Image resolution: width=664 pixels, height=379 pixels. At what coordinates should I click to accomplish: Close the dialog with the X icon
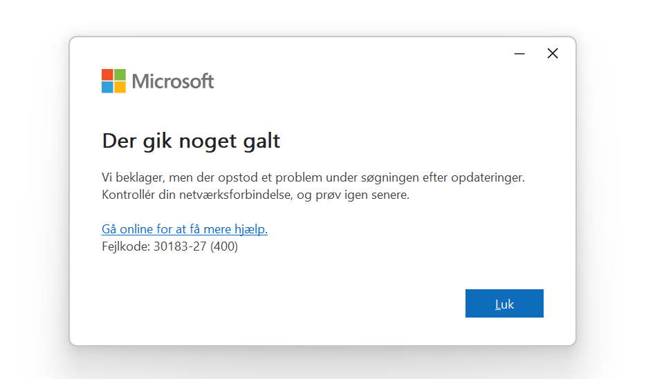553,53
